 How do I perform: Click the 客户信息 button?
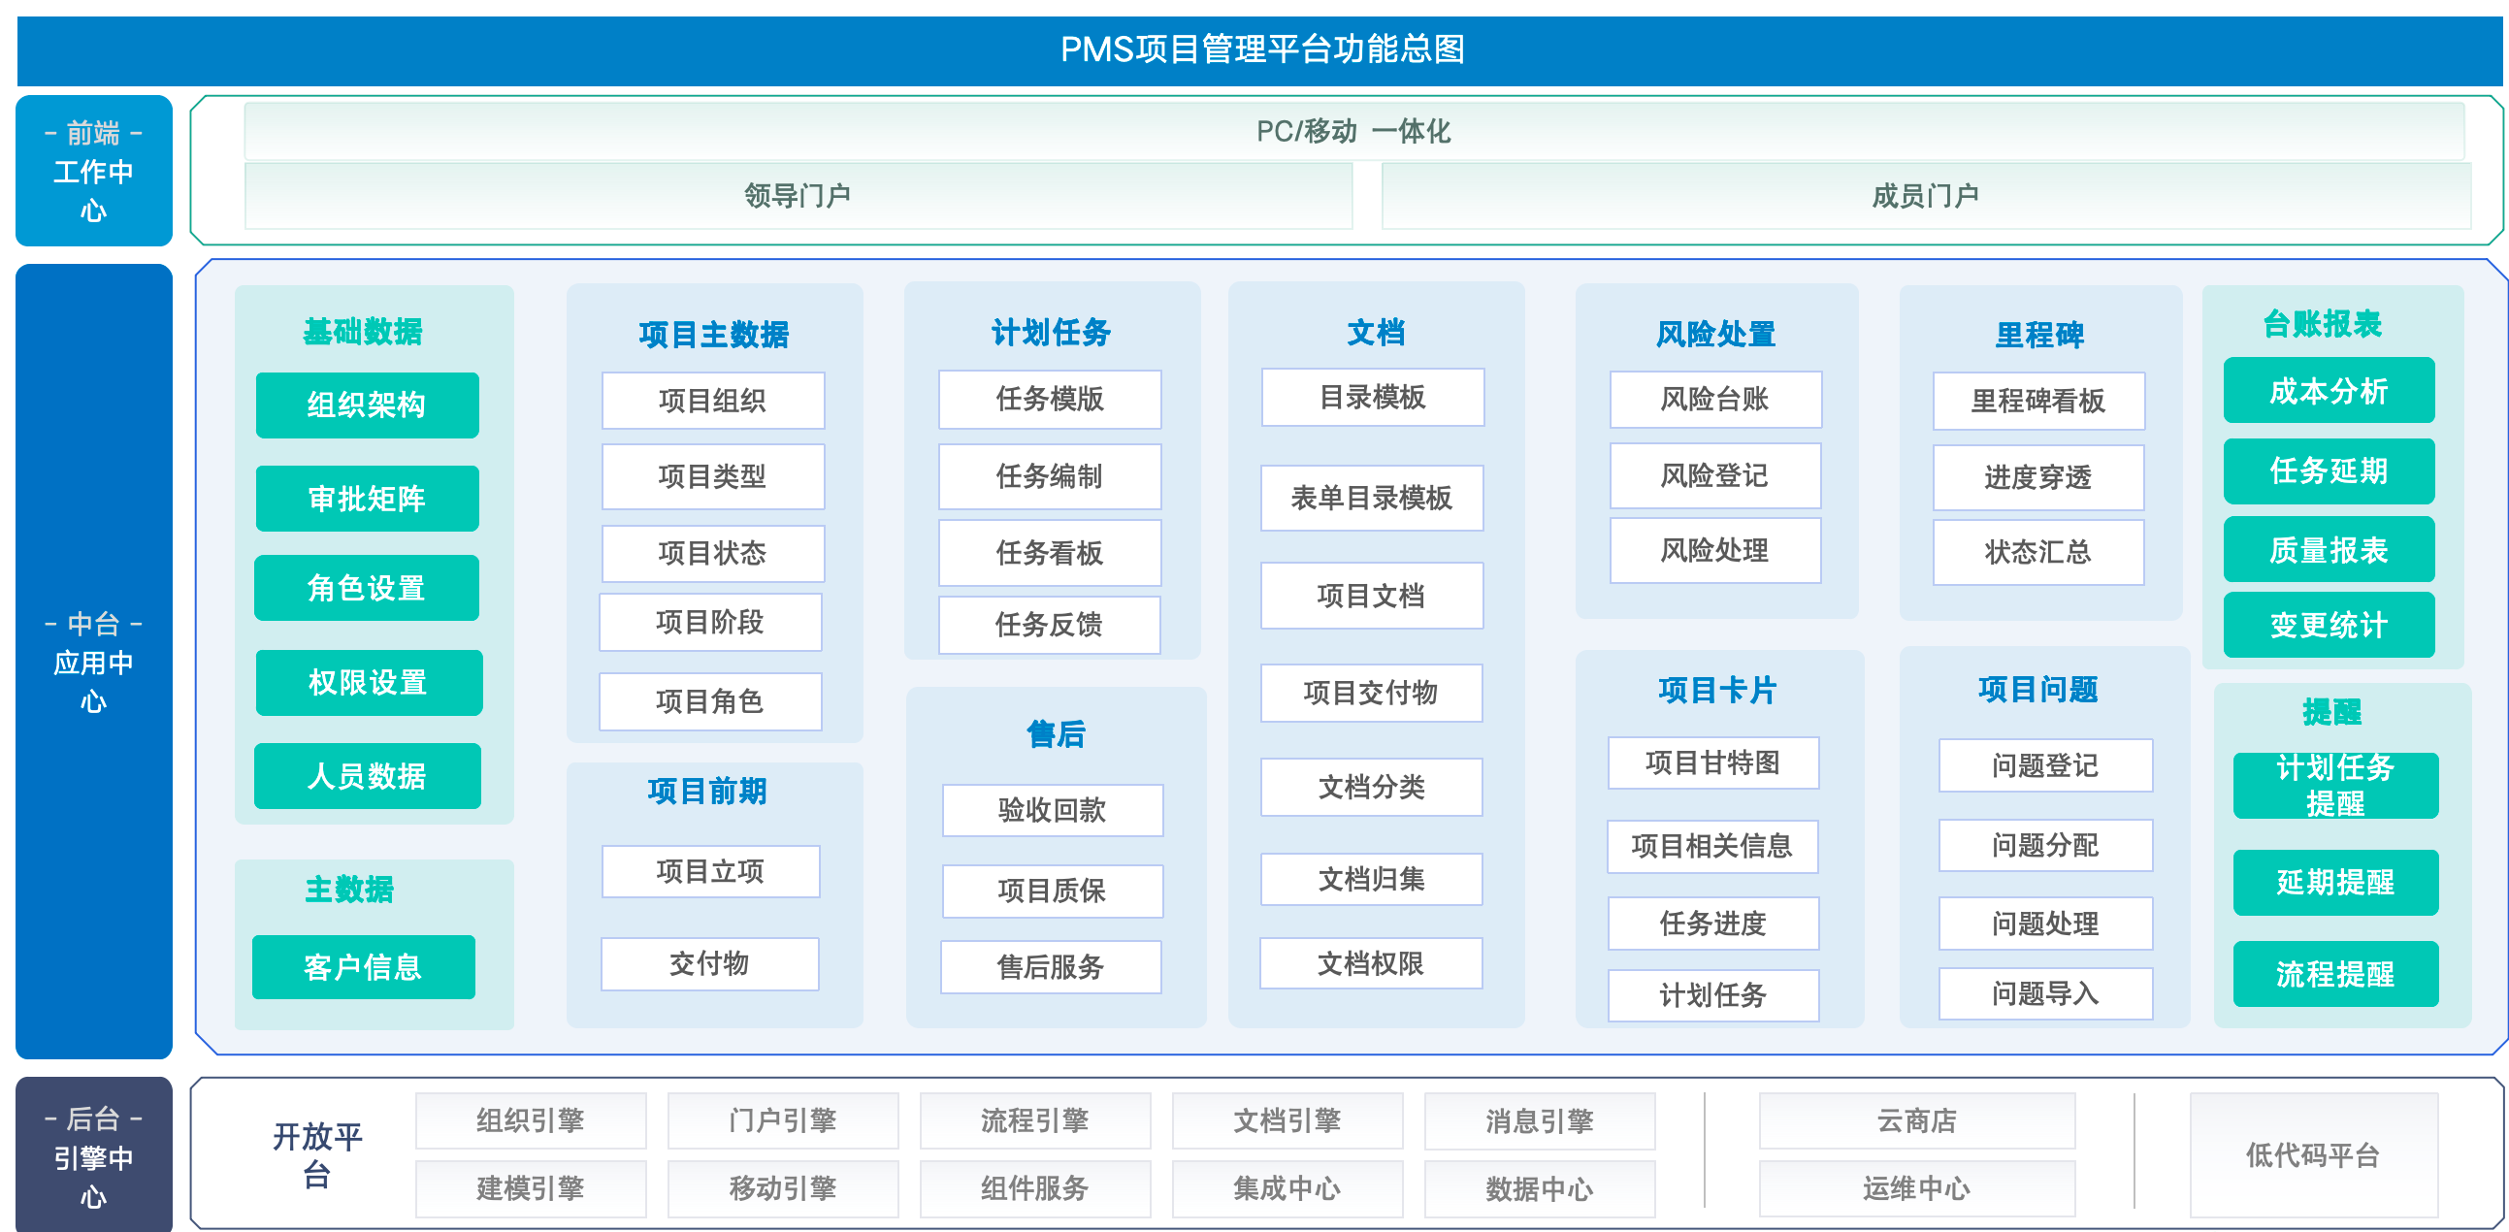click(363, 967)
